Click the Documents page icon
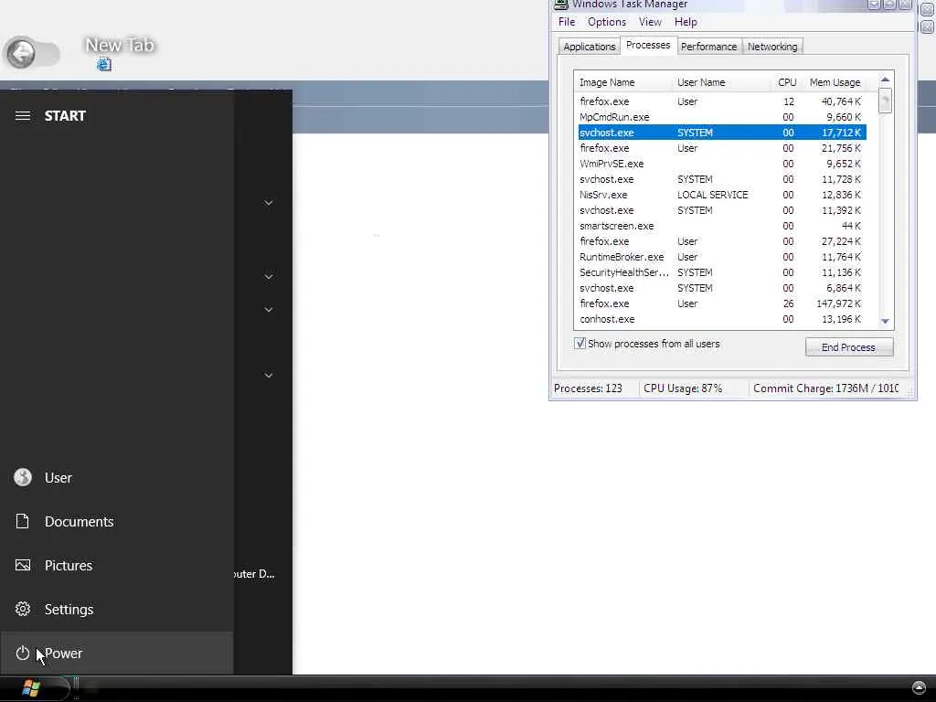Screen dimensions: 936x702 tap(23, 521)
